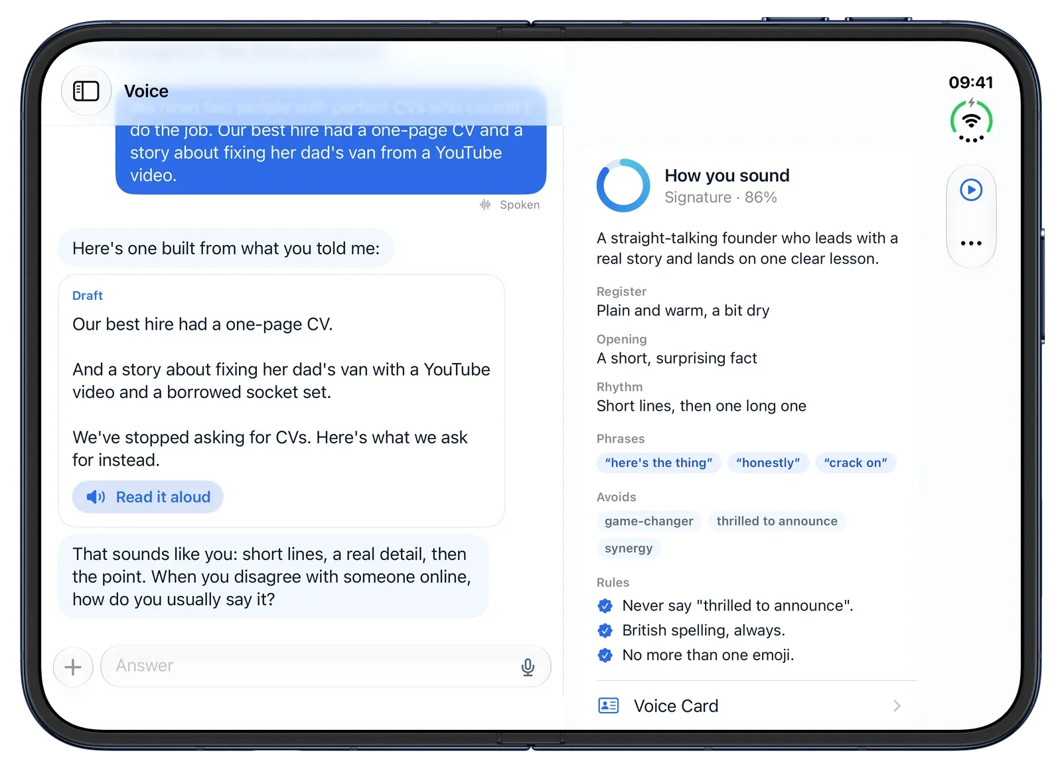Toggle the sidebar panel icon
The image size is (1062, 771).
[x=86, y=91]
